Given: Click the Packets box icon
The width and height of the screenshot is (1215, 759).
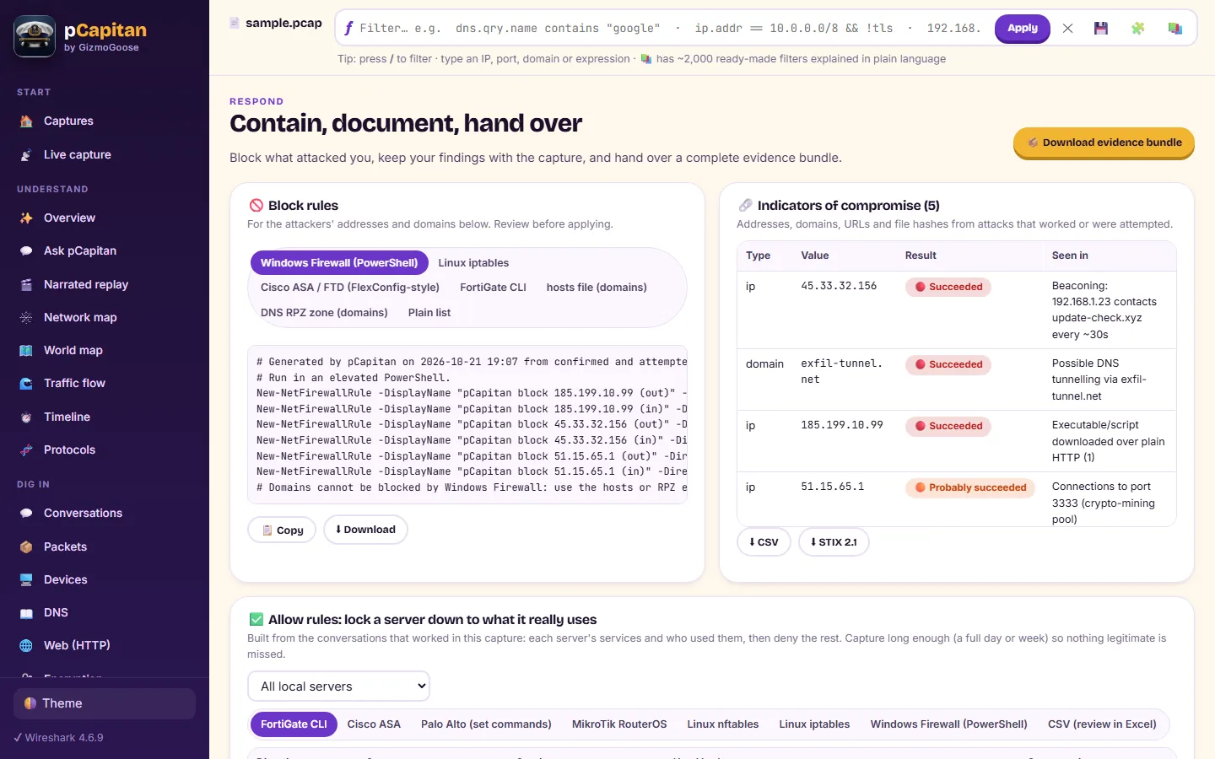Looking at the screenshot, I should 26,547.
